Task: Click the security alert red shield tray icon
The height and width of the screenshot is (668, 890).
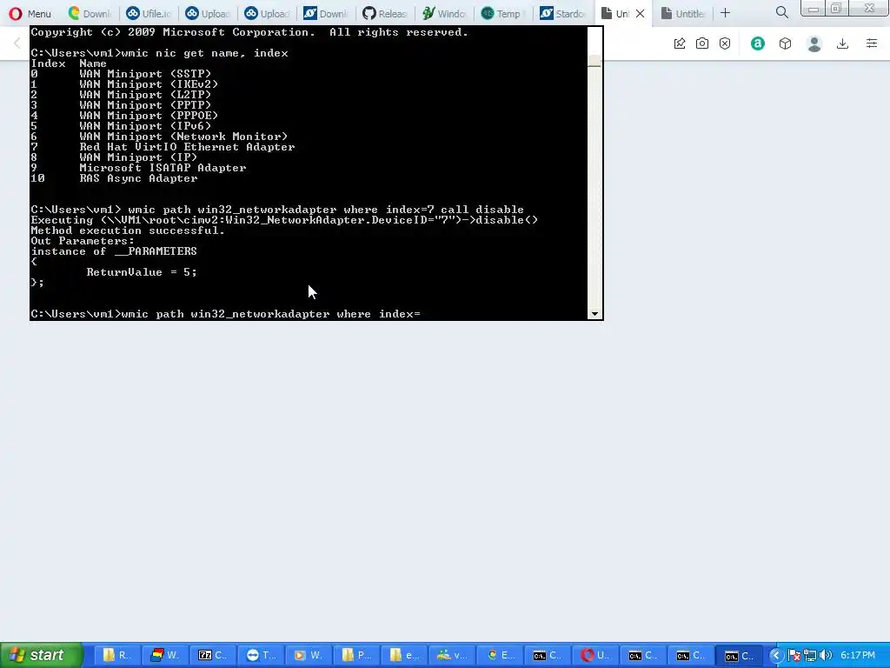Action: click(x=794, y=656)
